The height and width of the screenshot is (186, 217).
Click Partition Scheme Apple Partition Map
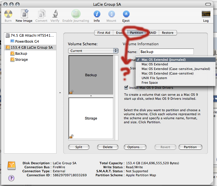pos(141,175)
